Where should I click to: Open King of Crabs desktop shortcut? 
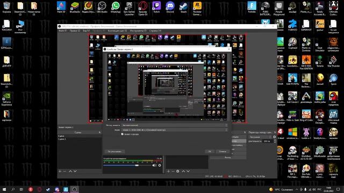pyautogui.click(x=306, y=116)
